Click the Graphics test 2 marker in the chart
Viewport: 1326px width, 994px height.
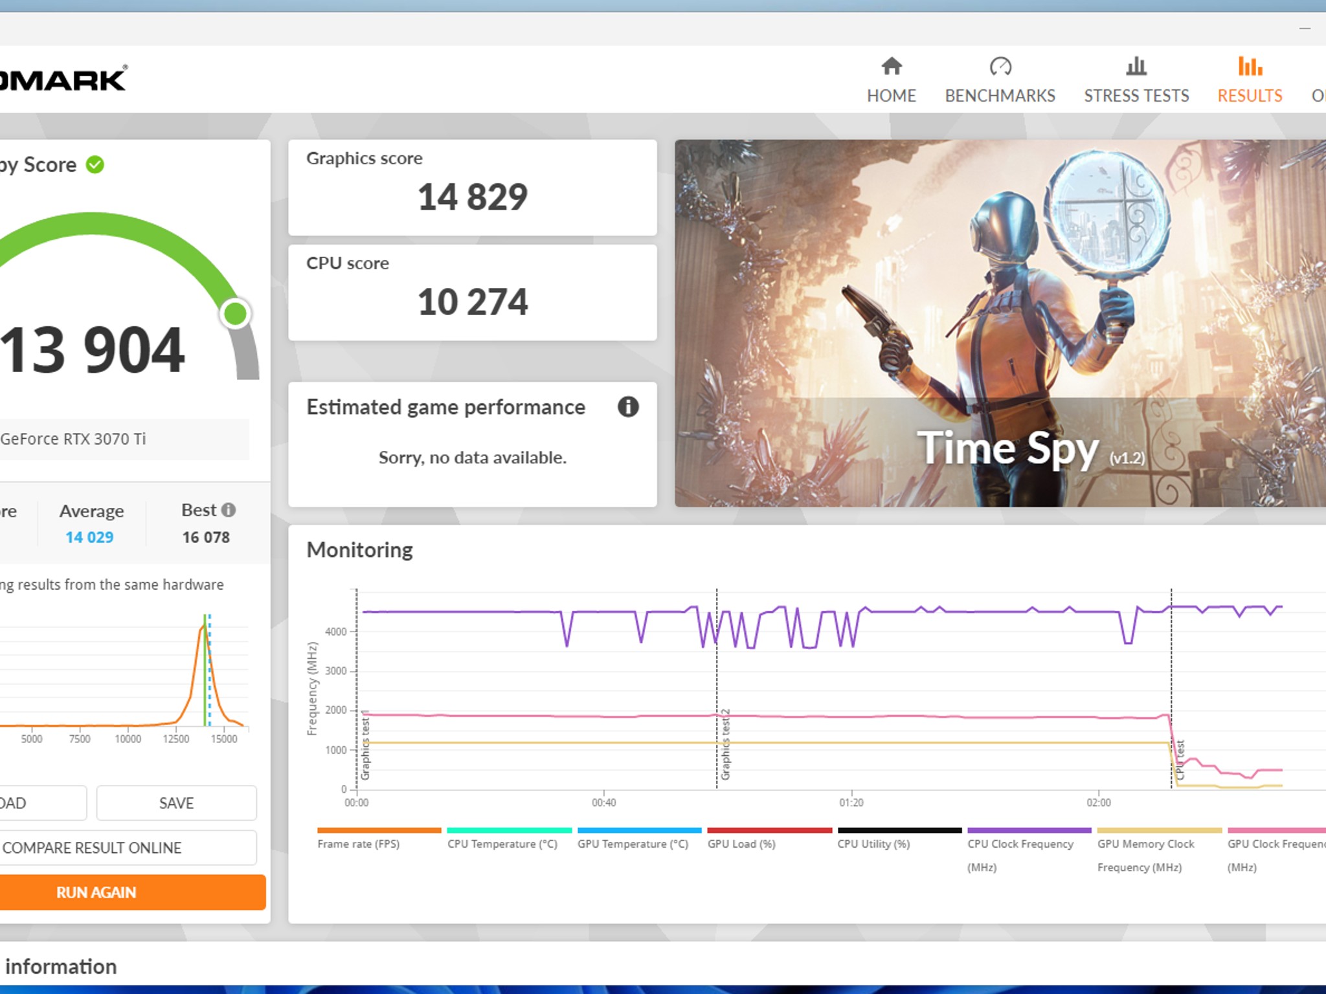(725, 744)
